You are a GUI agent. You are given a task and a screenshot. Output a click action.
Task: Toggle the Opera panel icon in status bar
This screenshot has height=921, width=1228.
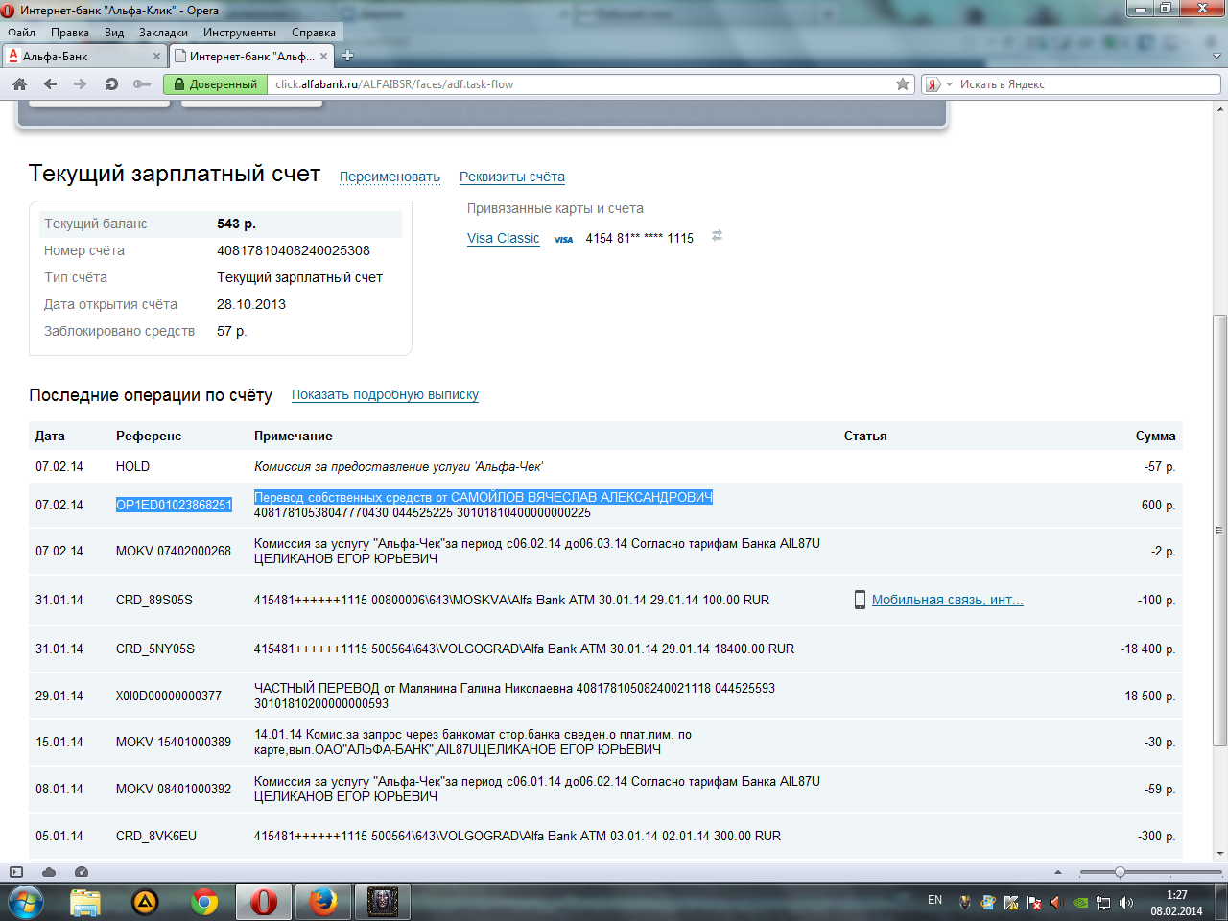point(15,872)
